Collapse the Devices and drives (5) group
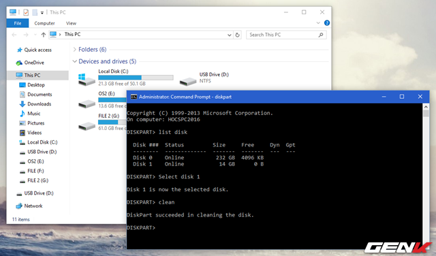This screenshot has height=256, width=436. click(74, 61)
